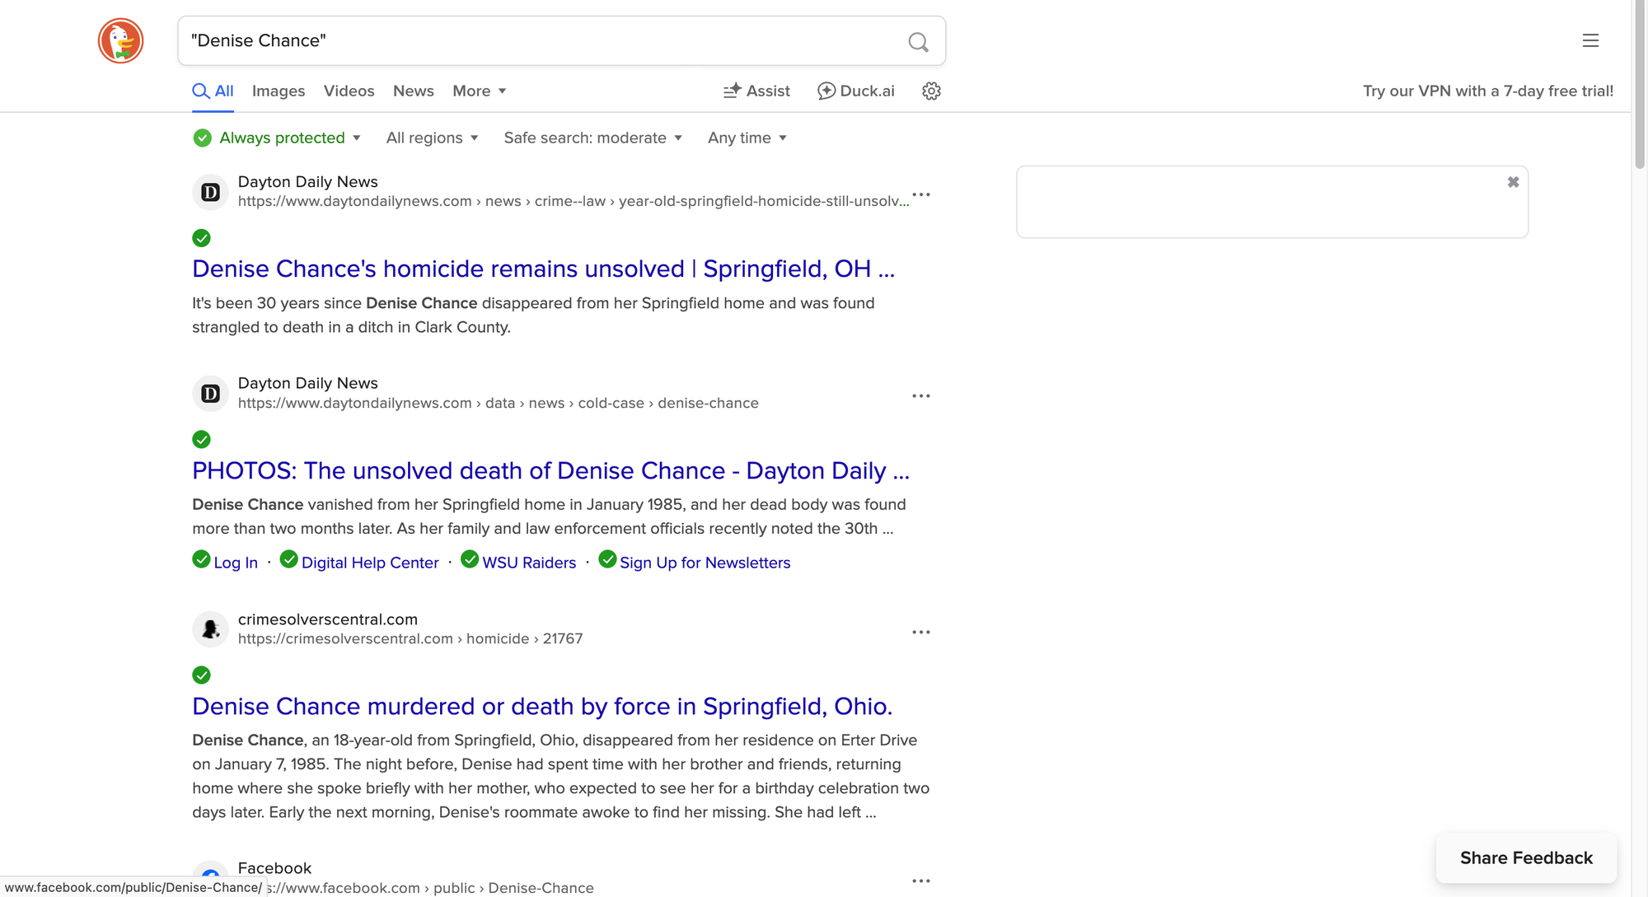Click the magnifying glass search icon
Viewport: 1648px width, 897px height.
(x=918, y=41)
